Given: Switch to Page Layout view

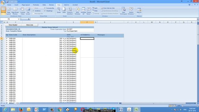Looking at the screenshot, I should (8, 11).
